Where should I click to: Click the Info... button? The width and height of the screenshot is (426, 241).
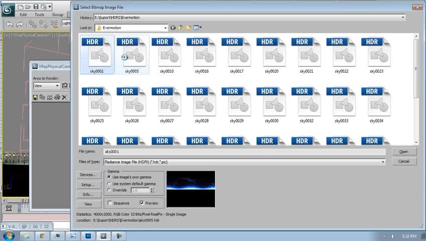tap(88, 195)
